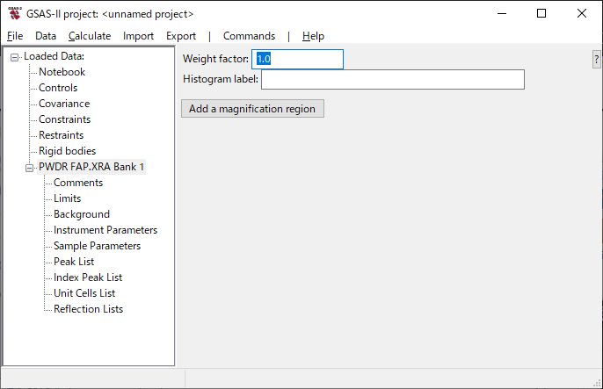This screenshot has width=603, height=389.
Task: Open Instrument Parameters in the tree
Action: (105, 230)
